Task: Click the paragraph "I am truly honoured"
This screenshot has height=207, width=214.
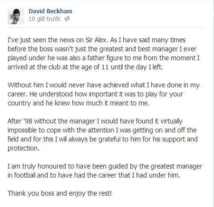Action: [x=105, y=171]
